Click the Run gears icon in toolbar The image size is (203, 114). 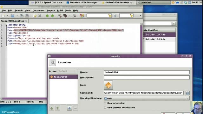click(x=75, y=16)
